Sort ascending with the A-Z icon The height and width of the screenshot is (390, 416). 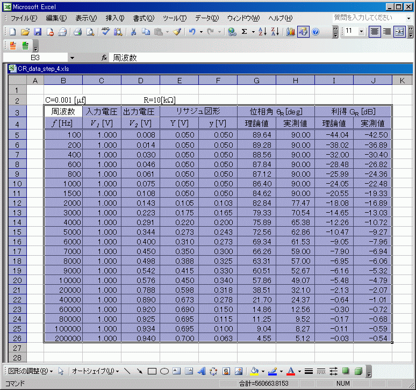263,32
